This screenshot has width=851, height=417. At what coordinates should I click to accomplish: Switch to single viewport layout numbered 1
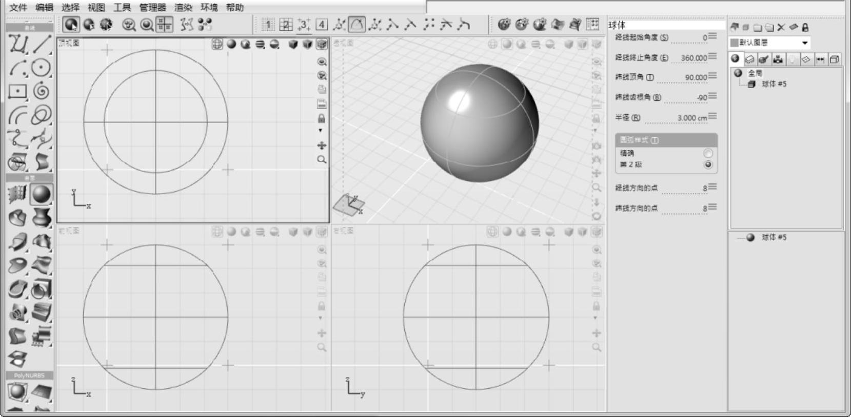pos(268,24)
